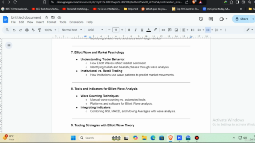Decrease font size with minus button
Image resolution: width=255 pixels, height=143 pixels.
coord(109,30)
